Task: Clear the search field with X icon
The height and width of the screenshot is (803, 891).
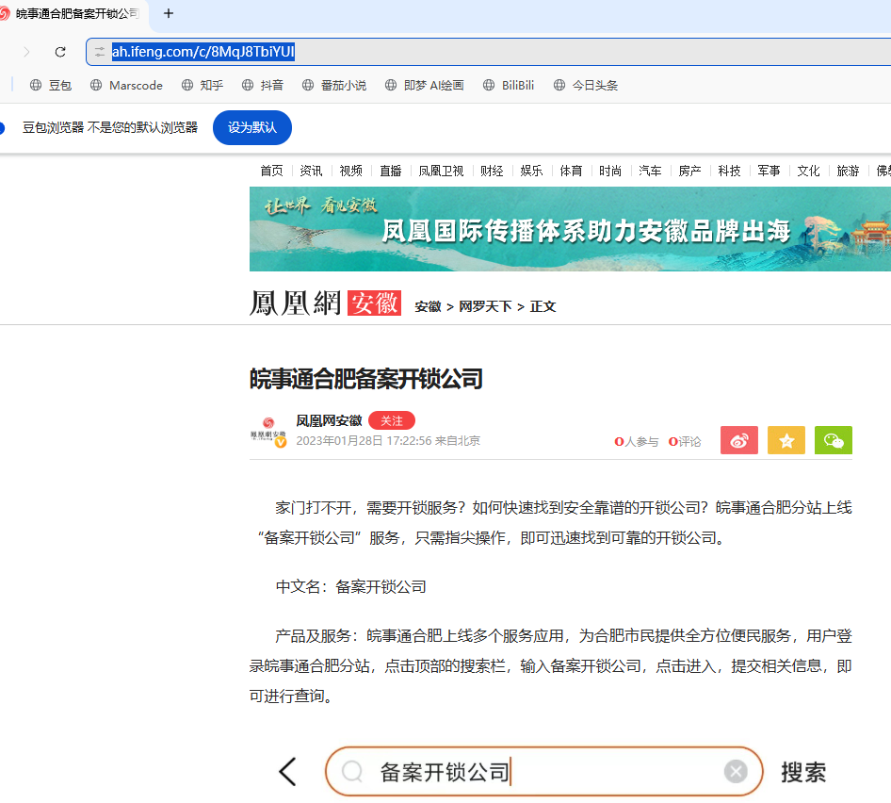Action: pos(736,772)
